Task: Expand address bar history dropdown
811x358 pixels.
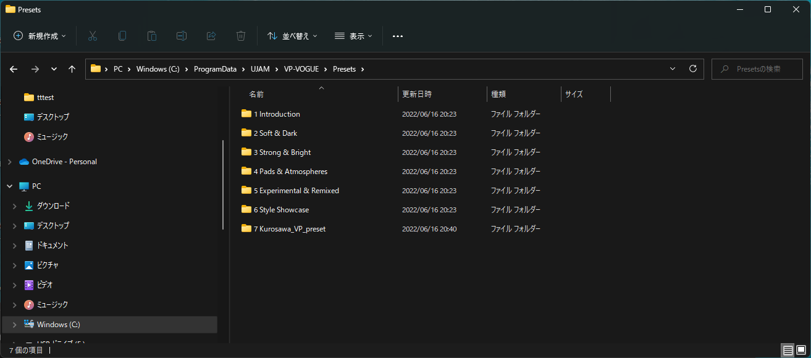Action: point(673,69)
